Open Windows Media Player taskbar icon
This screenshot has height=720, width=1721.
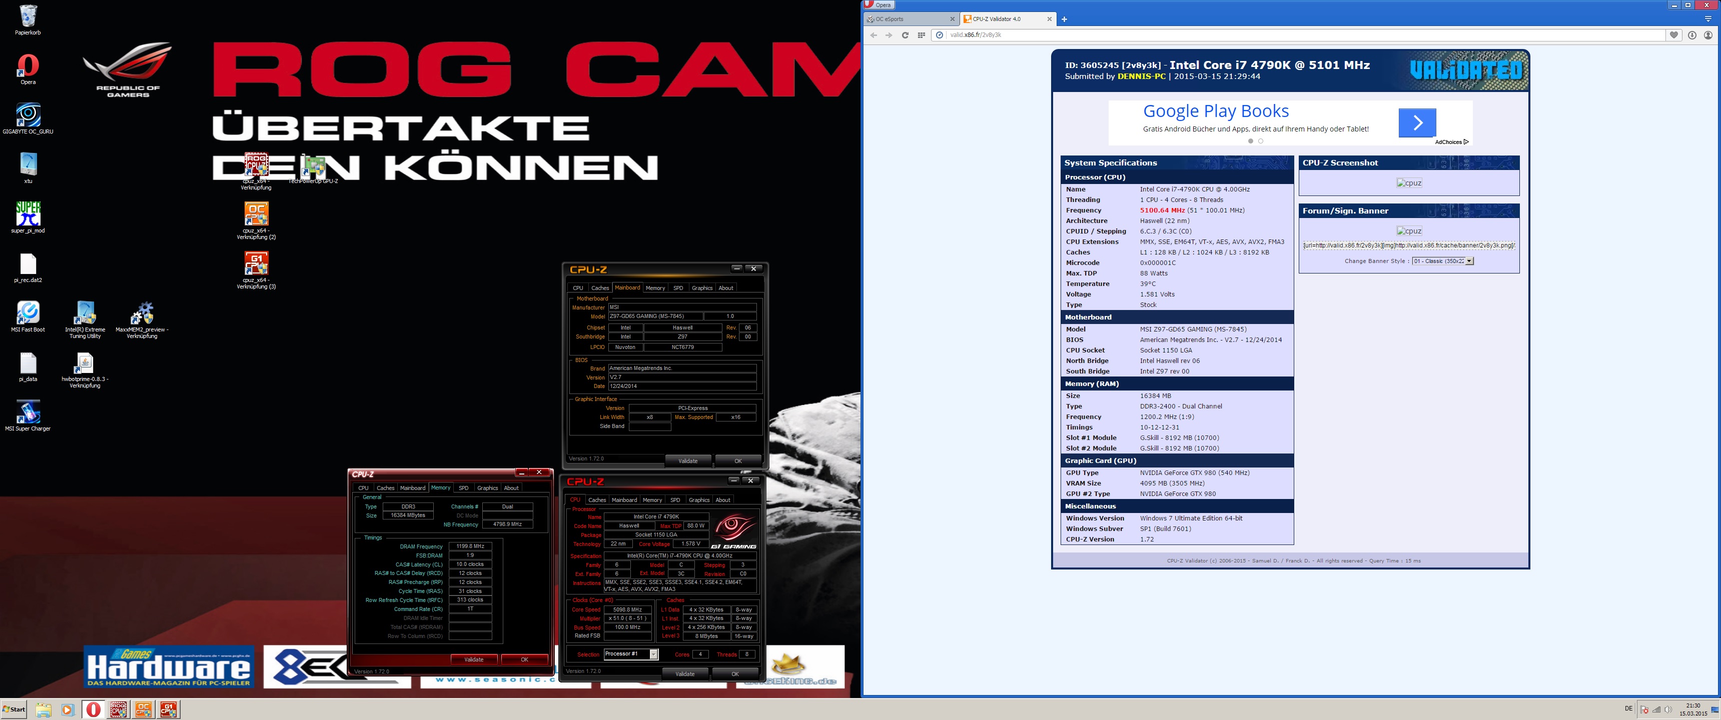click(x=68, y=709)
